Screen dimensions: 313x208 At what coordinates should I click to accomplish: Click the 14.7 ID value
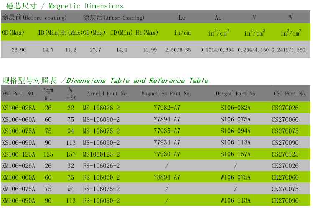(x=48, y=50)
